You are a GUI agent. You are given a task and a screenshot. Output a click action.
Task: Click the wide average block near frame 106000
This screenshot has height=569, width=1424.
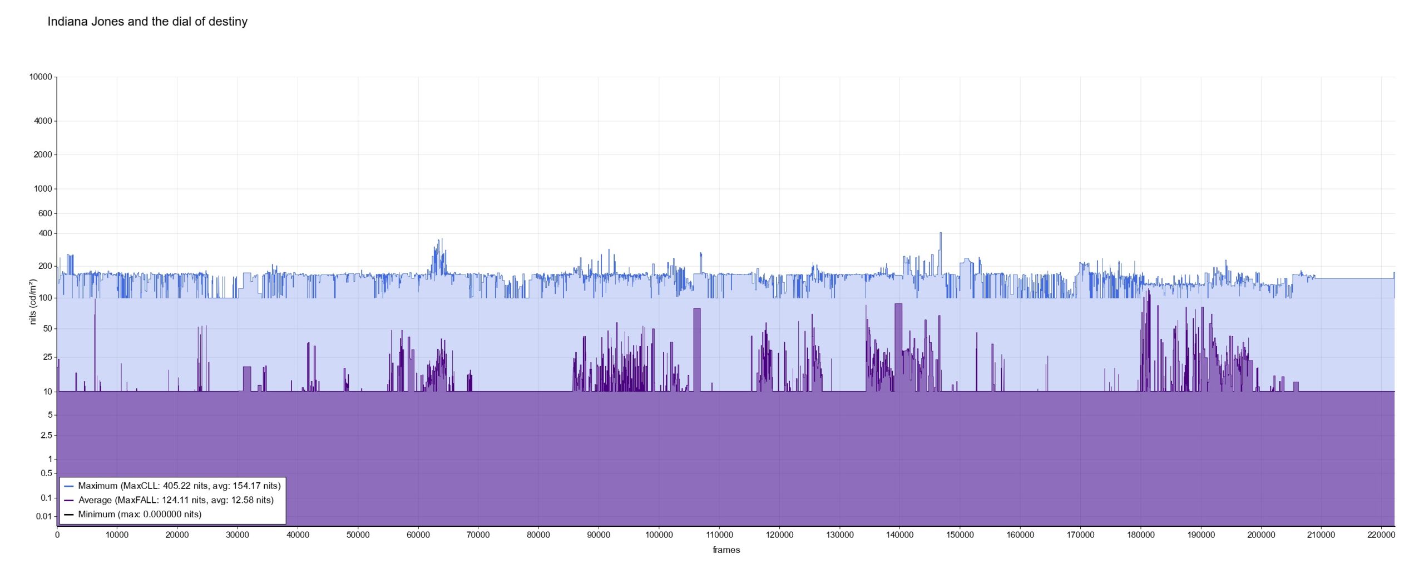click(x=697, y=350)
